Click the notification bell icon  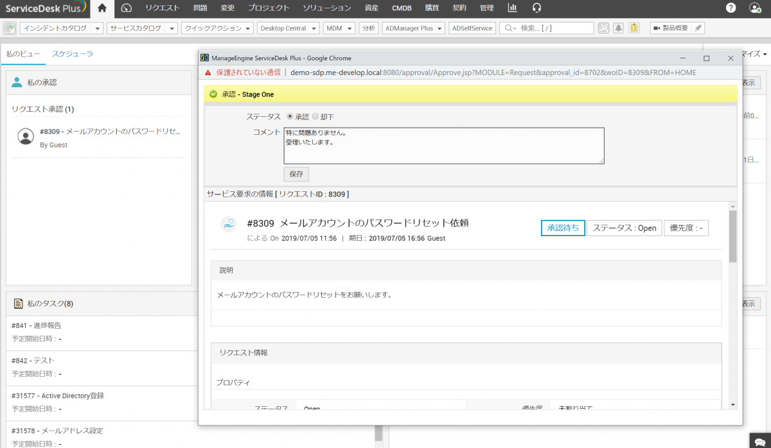tap(618, 28)
